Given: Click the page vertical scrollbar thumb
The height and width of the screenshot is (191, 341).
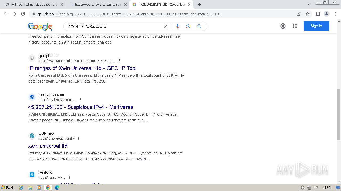Looking at the screenshot, I should click(339, 115).
